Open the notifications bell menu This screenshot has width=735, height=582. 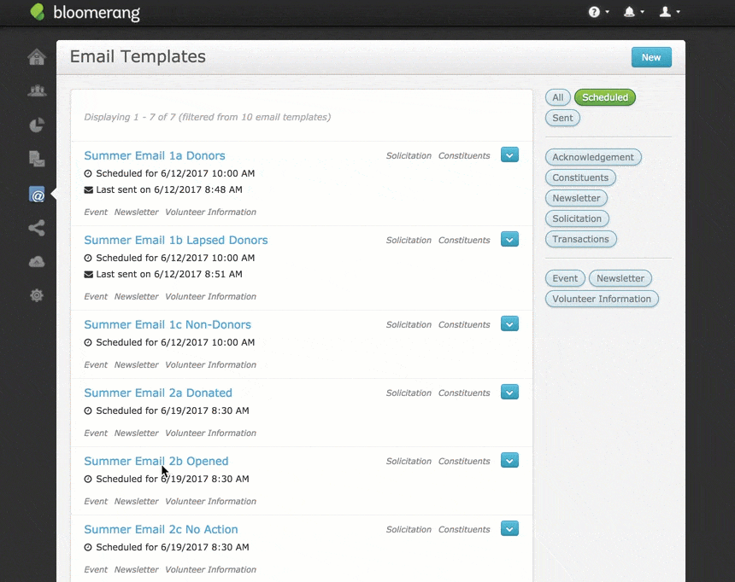click(633, 12)
